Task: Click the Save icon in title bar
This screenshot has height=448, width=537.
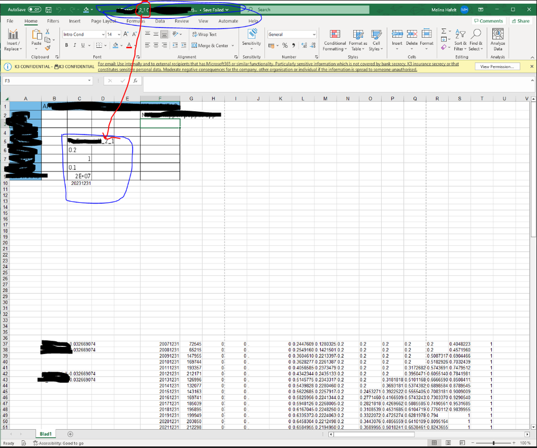Action: 48,10
